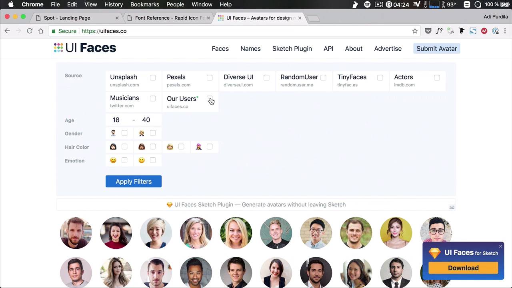
Task: Check the male gender checkbox
Action: (124, 133)
